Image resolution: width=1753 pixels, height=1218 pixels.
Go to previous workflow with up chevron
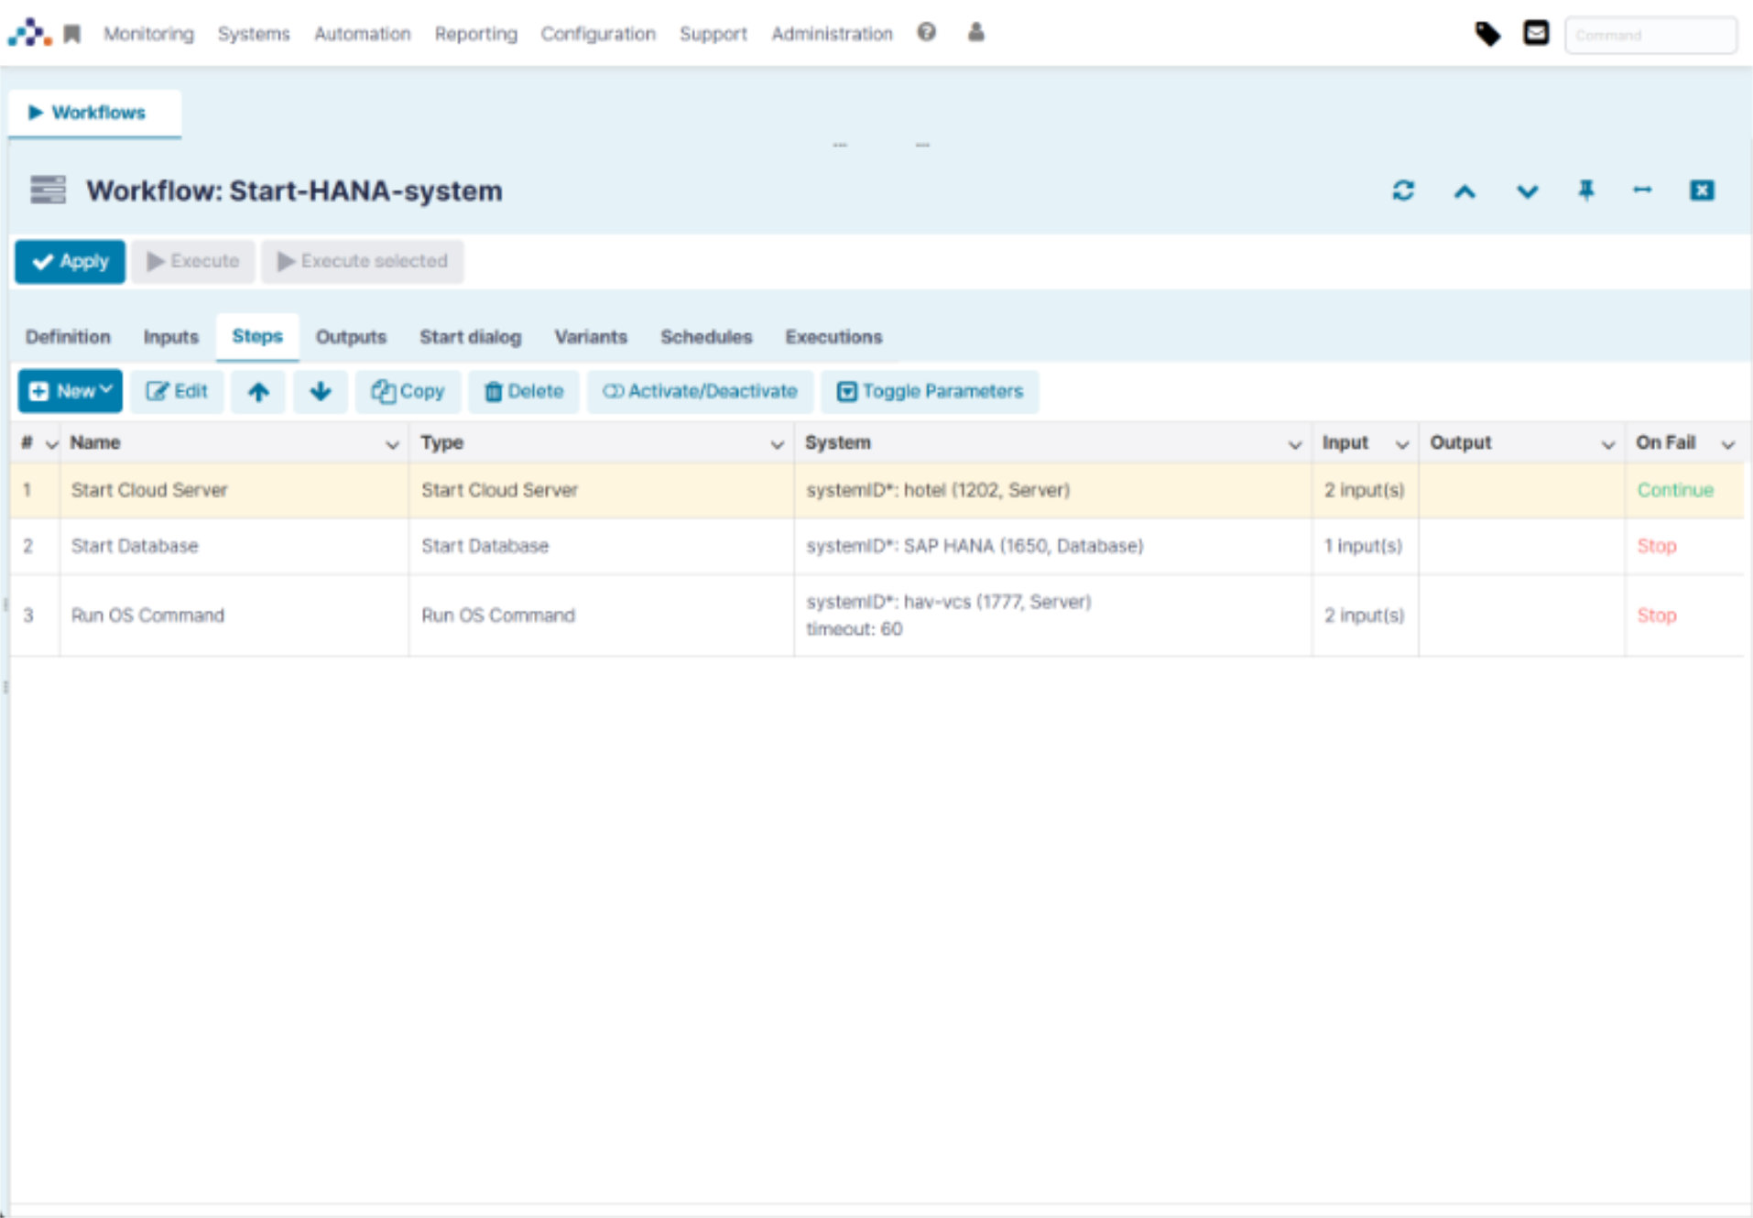(x=1465, y=191)
